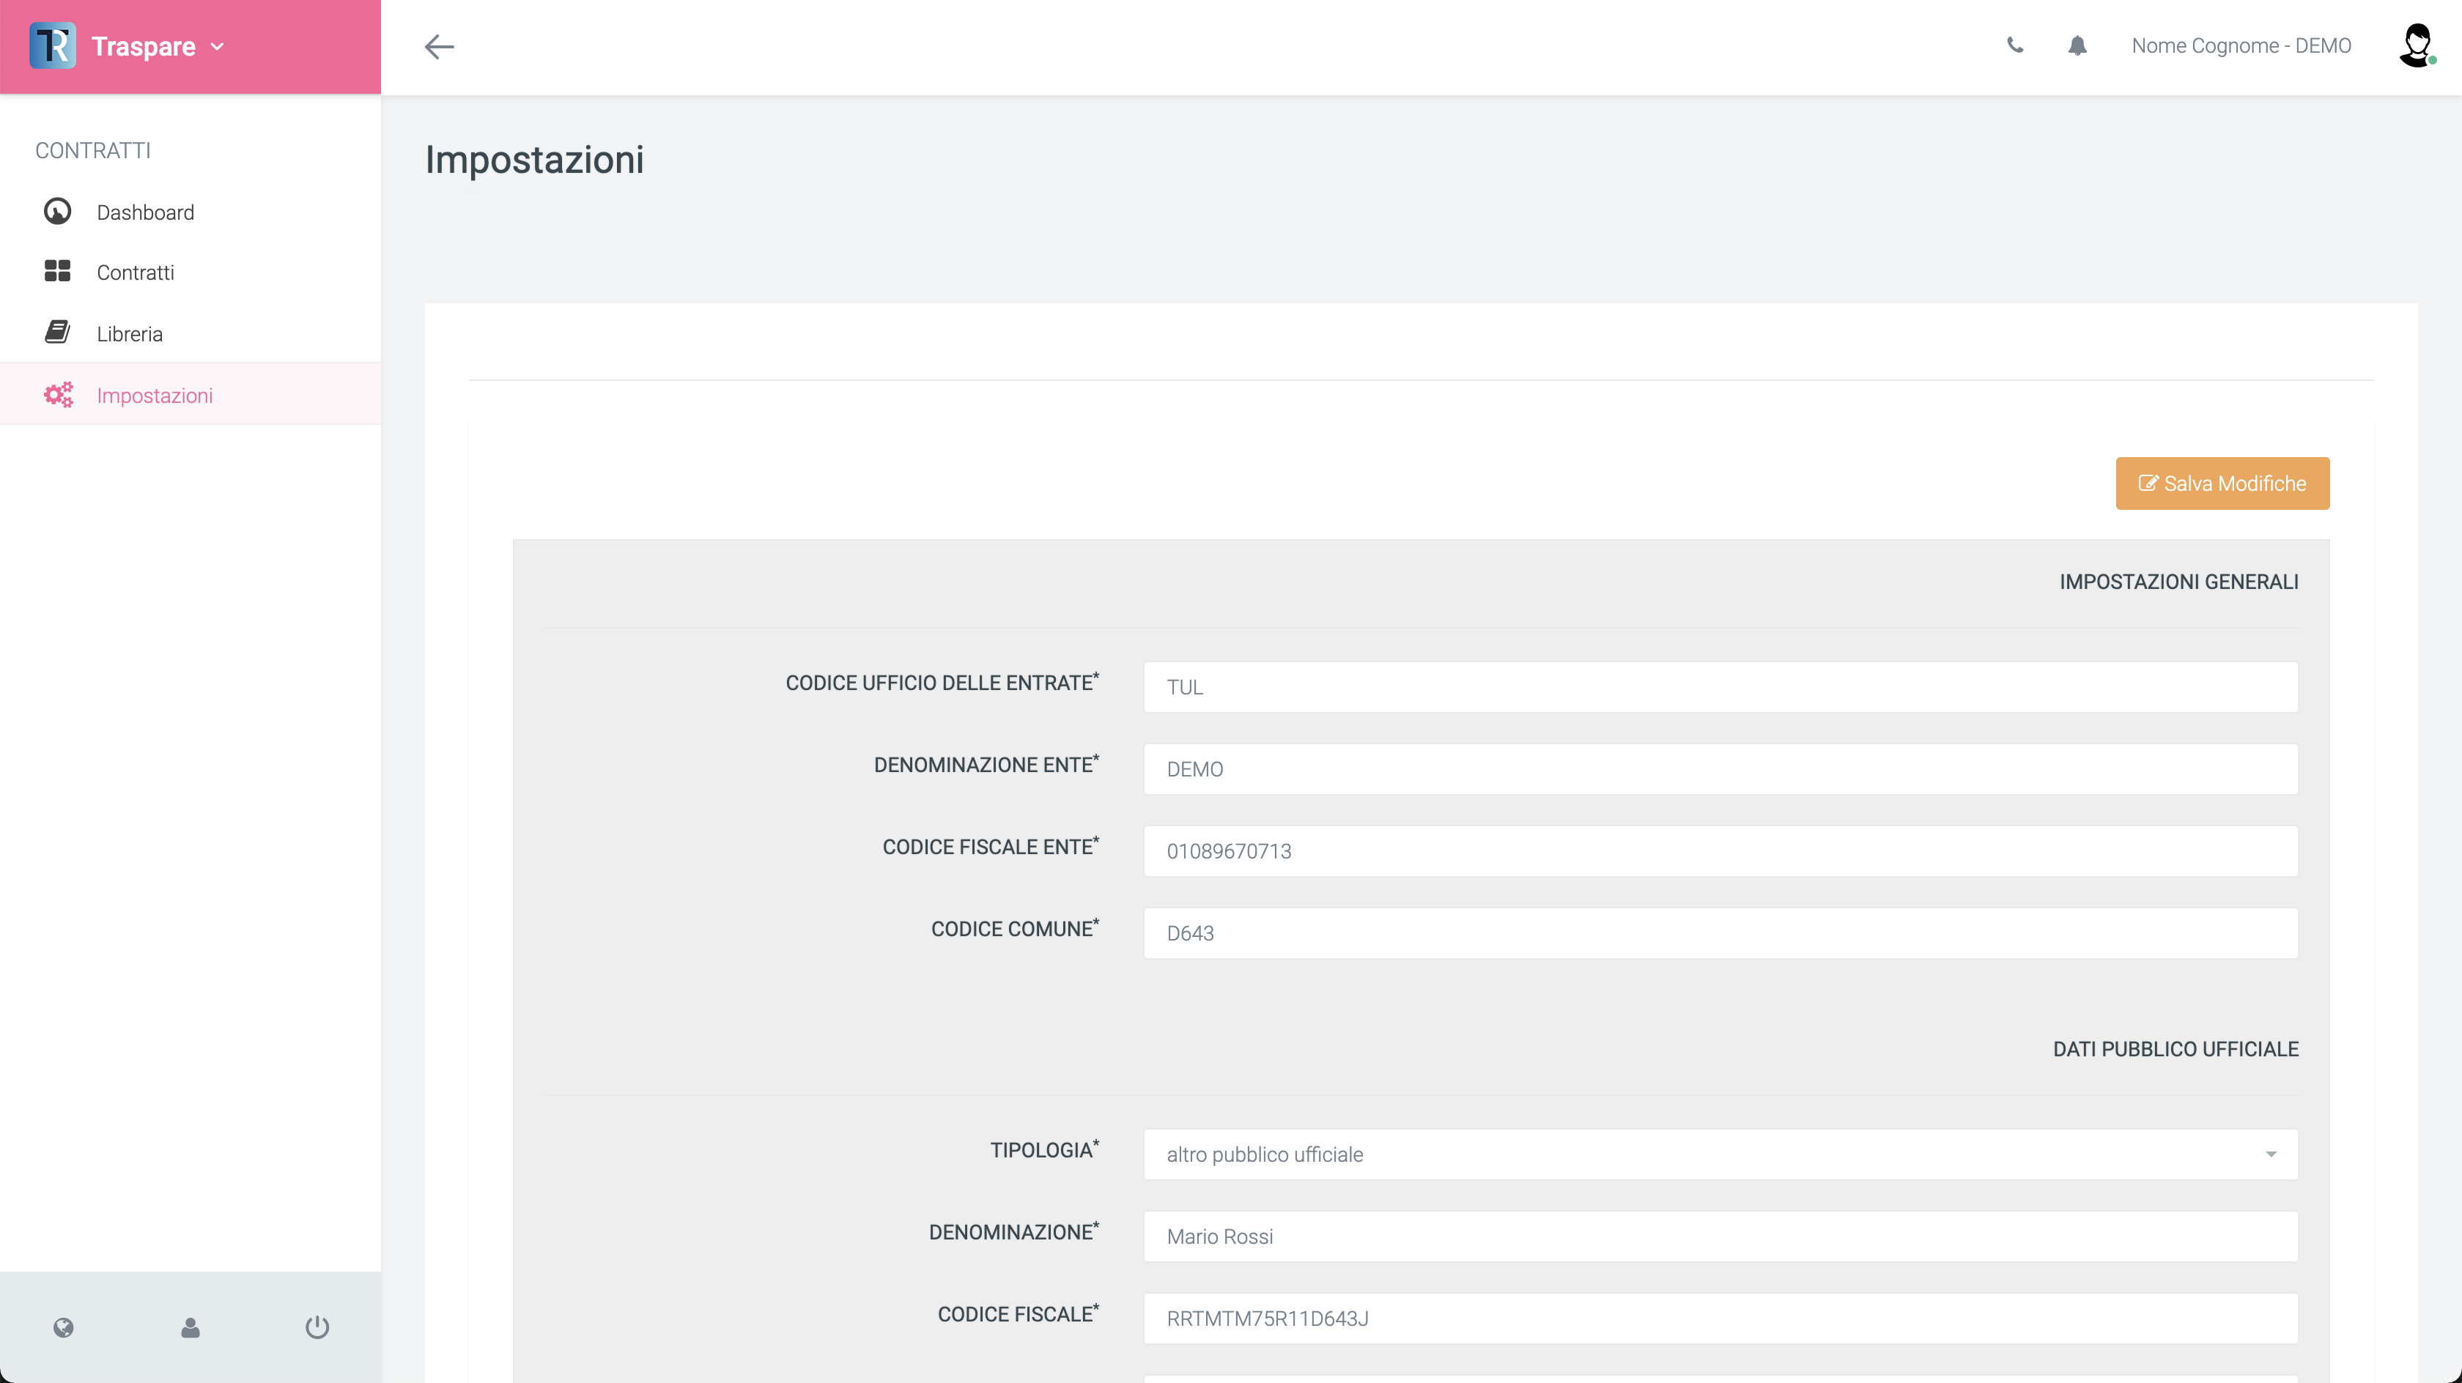Open the Impostazioni menu entry
2462x1383 pixels.
coord(155,395)
